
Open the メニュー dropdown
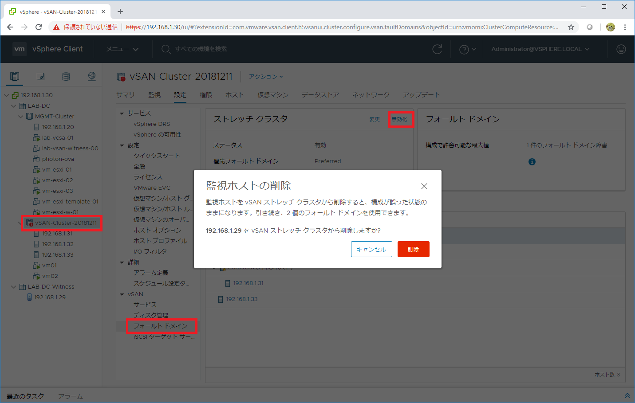click(122, 49)
